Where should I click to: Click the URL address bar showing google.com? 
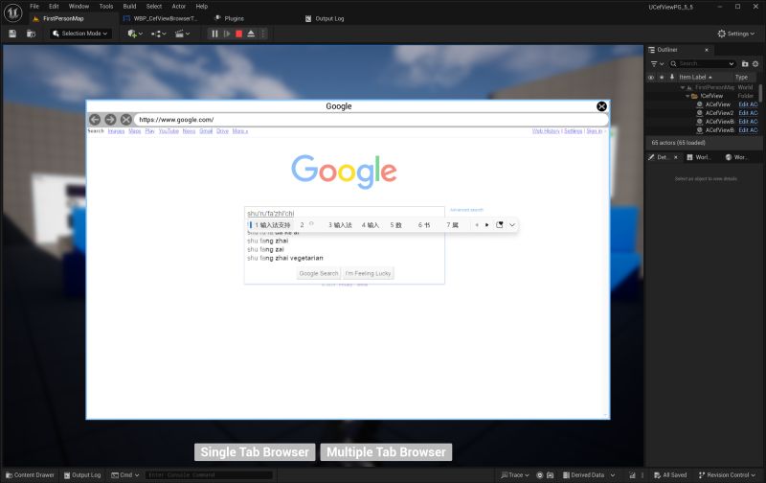tap(372, 119)
